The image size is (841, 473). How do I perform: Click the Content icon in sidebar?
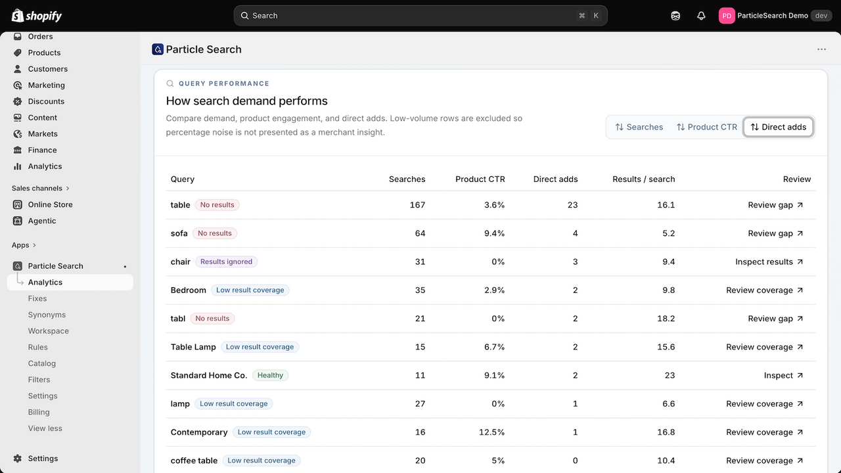coord(18,118)
